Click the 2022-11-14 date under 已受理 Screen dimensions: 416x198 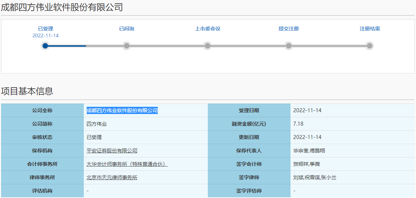(45, 35)
